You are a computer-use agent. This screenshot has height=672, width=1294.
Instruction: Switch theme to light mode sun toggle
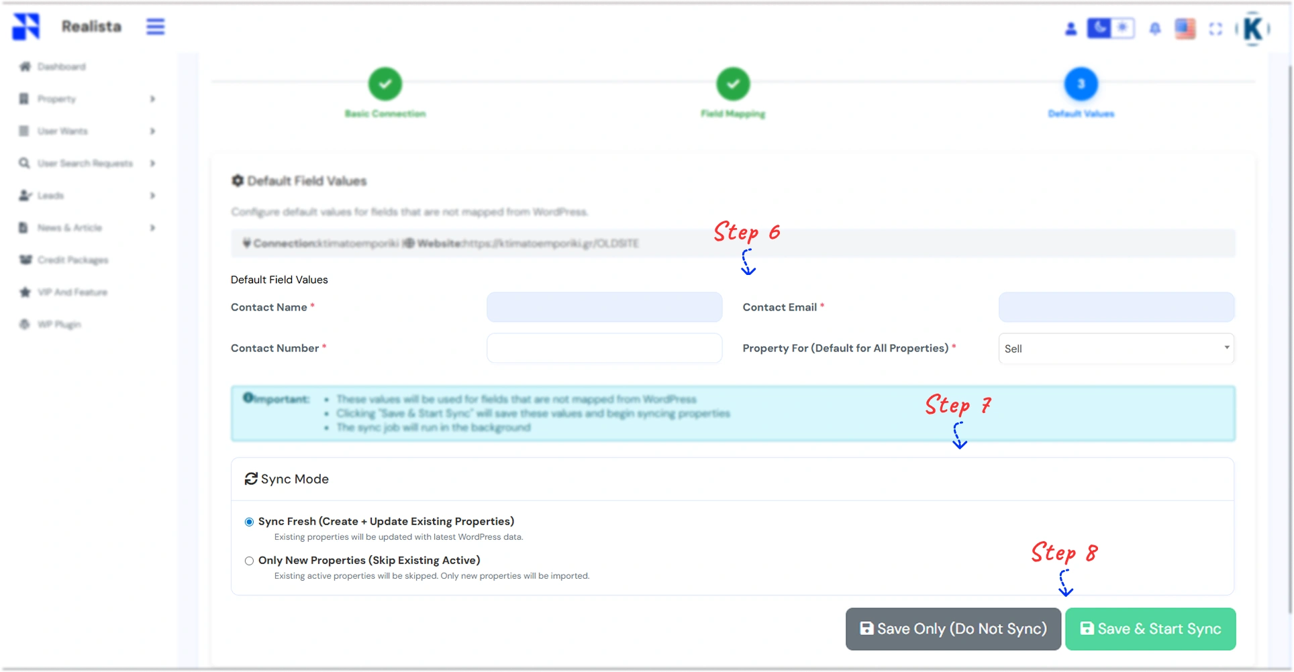tap(1123, 28)
